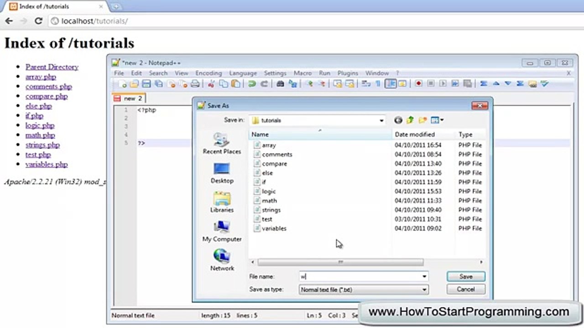Click the green Undo arrow in Notepad++ toolbar

pyautogui.click(x=252, y=84)
